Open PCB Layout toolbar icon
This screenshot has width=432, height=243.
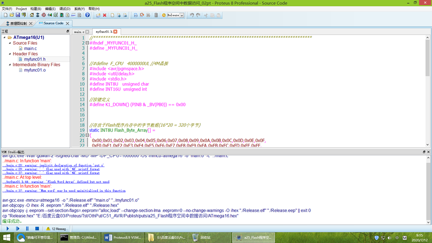pyautogui.click(x=44, y=15)
